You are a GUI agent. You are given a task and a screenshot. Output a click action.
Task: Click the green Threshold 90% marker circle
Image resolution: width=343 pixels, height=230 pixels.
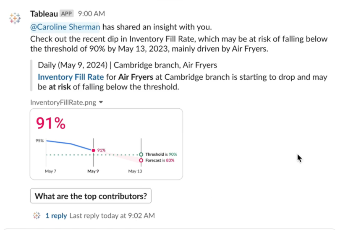pyautogui.click(x=141, y=154)
